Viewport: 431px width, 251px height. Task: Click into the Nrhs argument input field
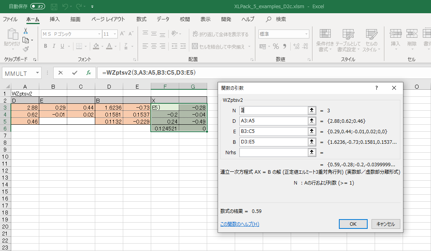pyautogui.click(x=273, y=152)
